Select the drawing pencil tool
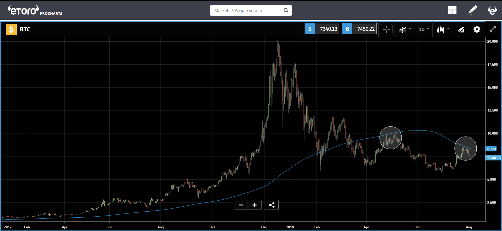This screenshot has height=231, width=502. (x=472, y=10)
